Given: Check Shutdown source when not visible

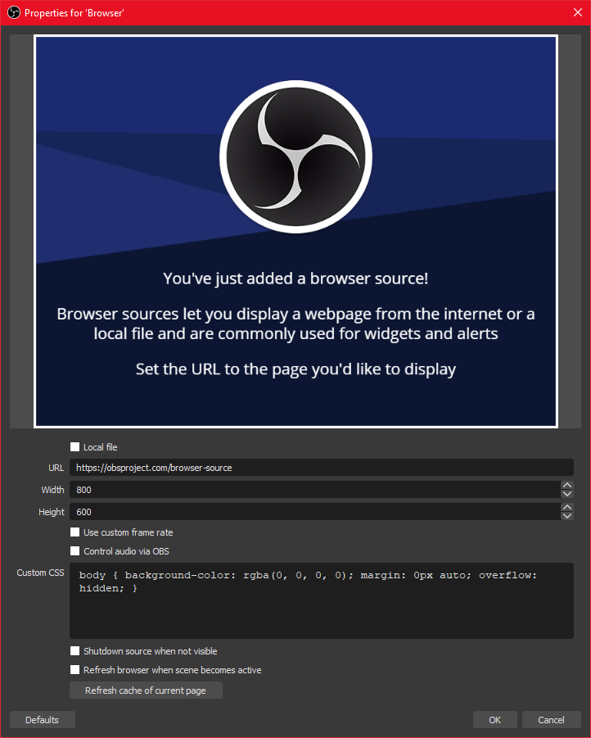Looking at the screenshot, I should [x=74, y=650].
